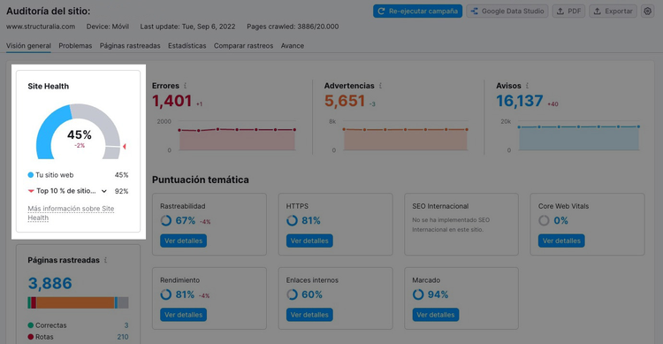Screen dimensions: 663x344
Task: Click www.structuralia.com domain text
Action: [41, 27]
